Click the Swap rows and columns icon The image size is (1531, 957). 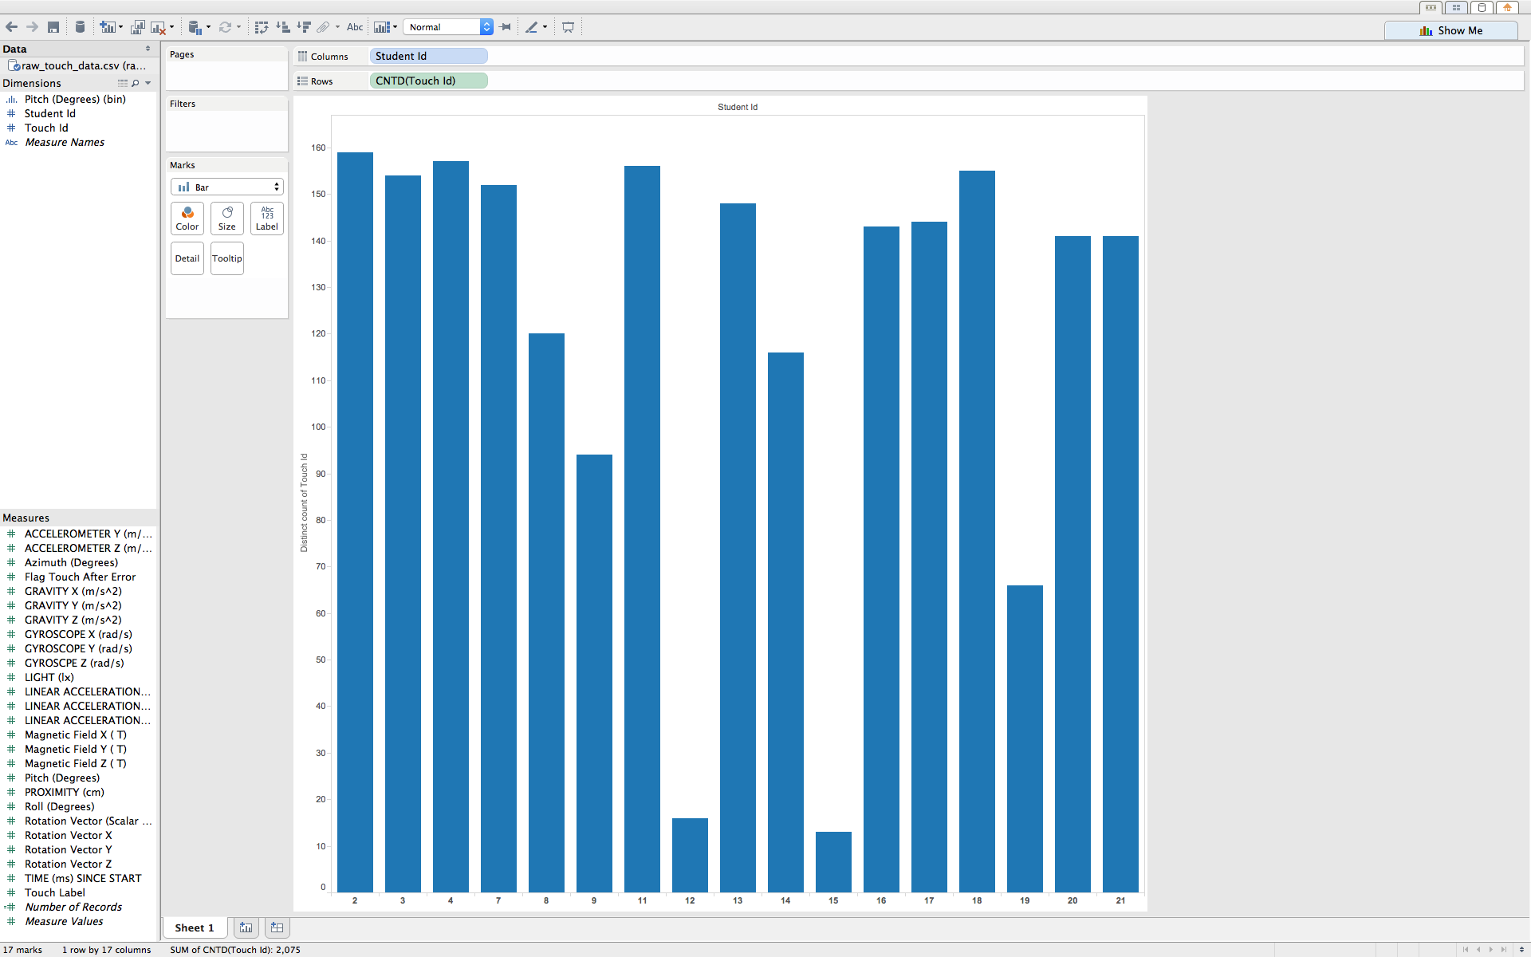click(261, 27)
